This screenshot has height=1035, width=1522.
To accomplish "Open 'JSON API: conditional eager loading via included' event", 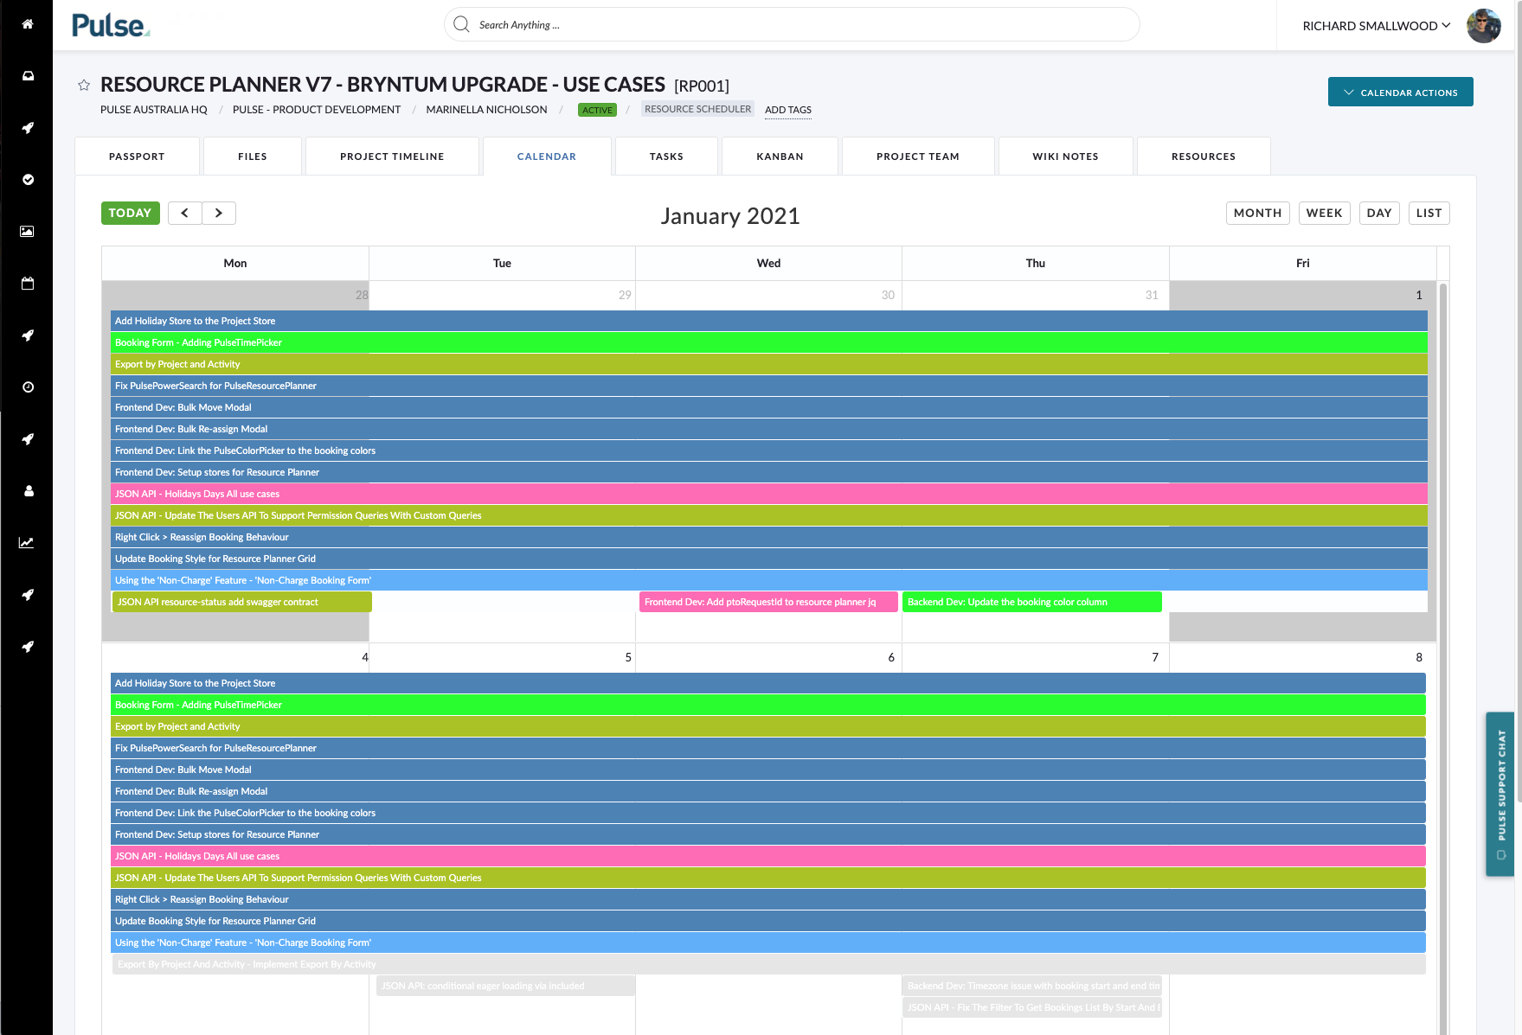I will [x=505, y=986].
